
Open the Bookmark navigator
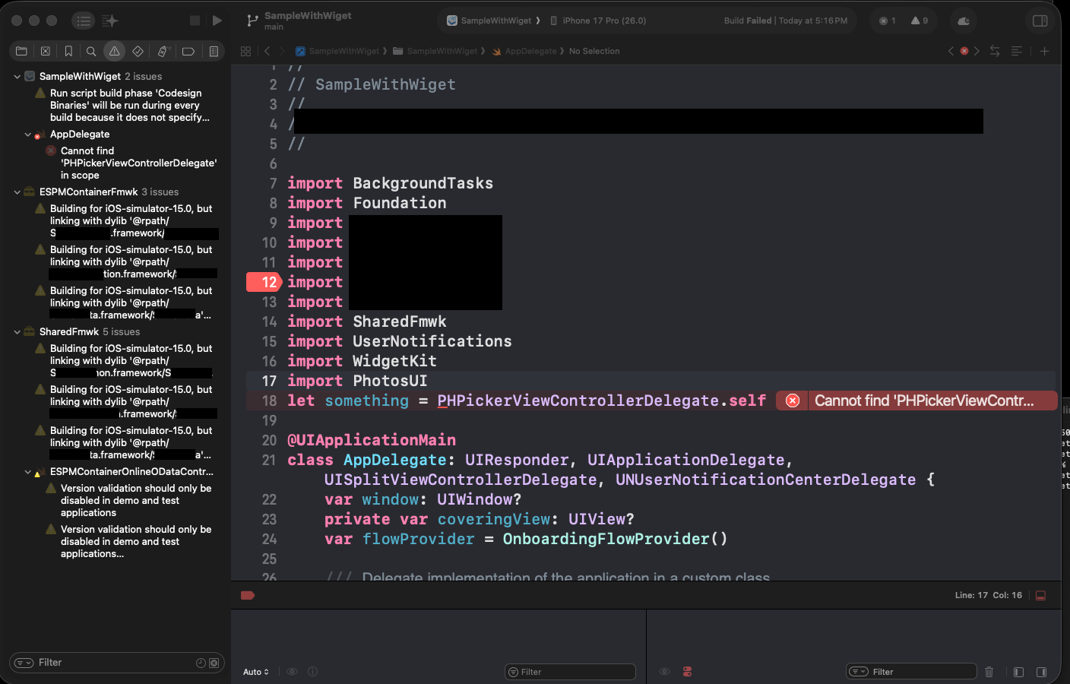pyautogui.click(x=68, y=52)
